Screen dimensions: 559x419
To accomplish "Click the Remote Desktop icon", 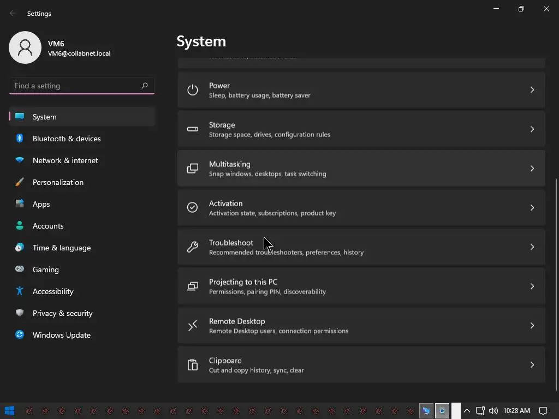I will [193, 326].
